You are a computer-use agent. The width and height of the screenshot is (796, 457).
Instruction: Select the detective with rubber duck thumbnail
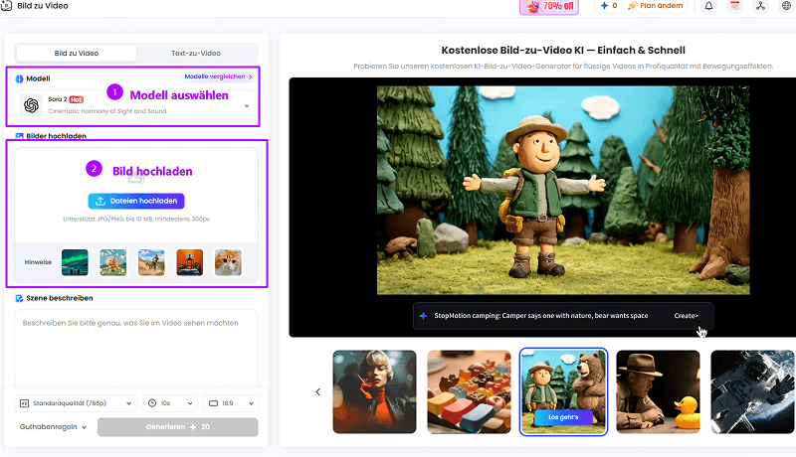coord(658,391)
